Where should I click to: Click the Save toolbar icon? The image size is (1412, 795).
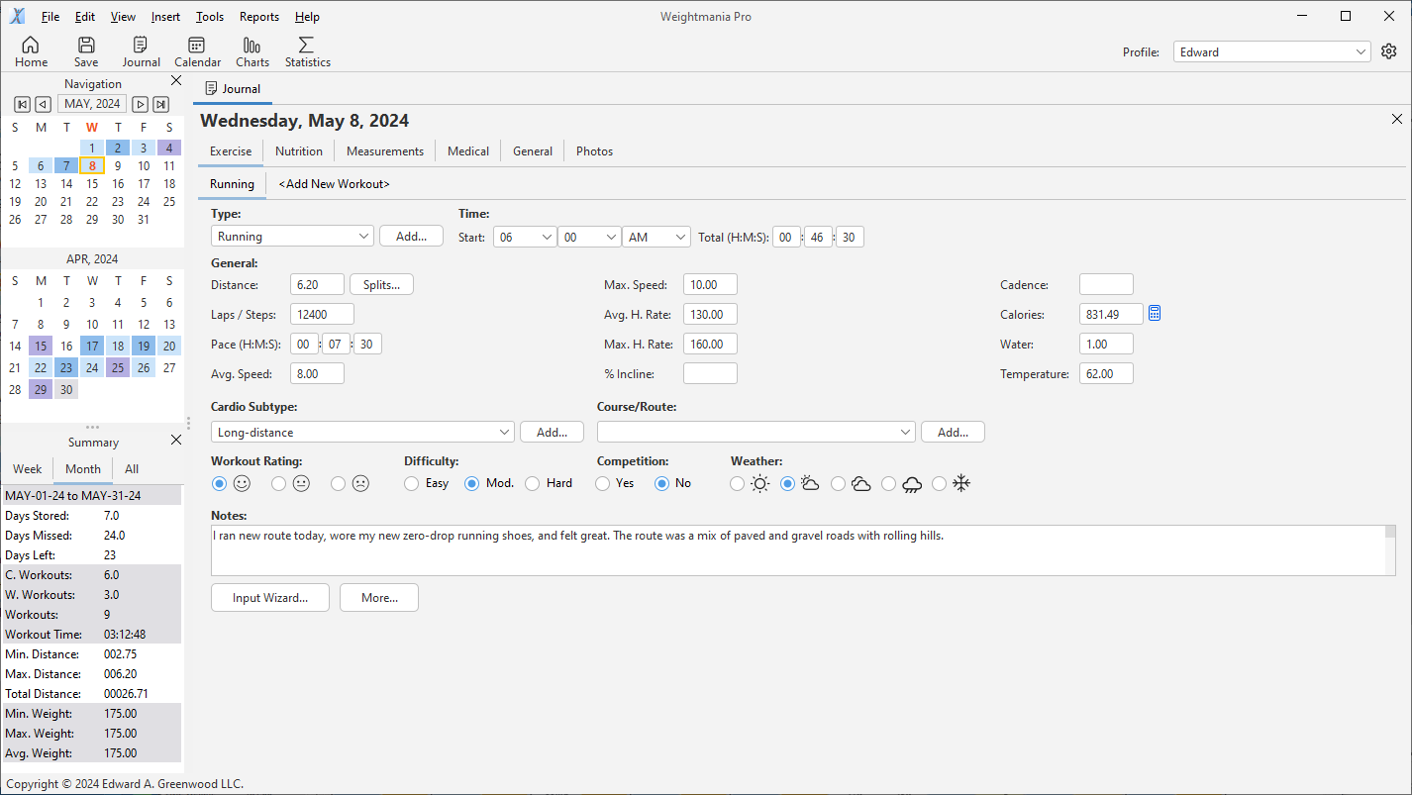pyautogui.click(x=86, y=51)
